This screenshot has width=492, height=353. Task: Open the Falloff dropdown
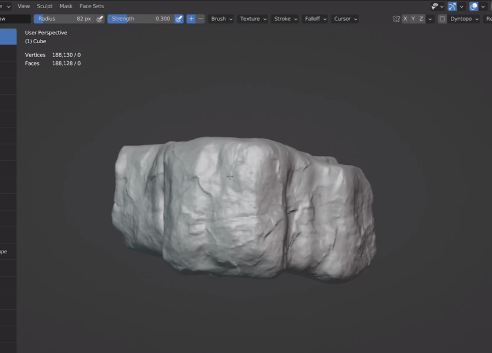[315, 19]
